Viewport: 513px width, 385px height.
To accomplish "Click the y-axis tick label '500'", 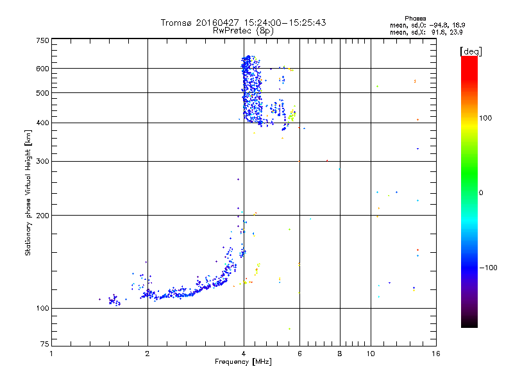I will pos(43,93).
